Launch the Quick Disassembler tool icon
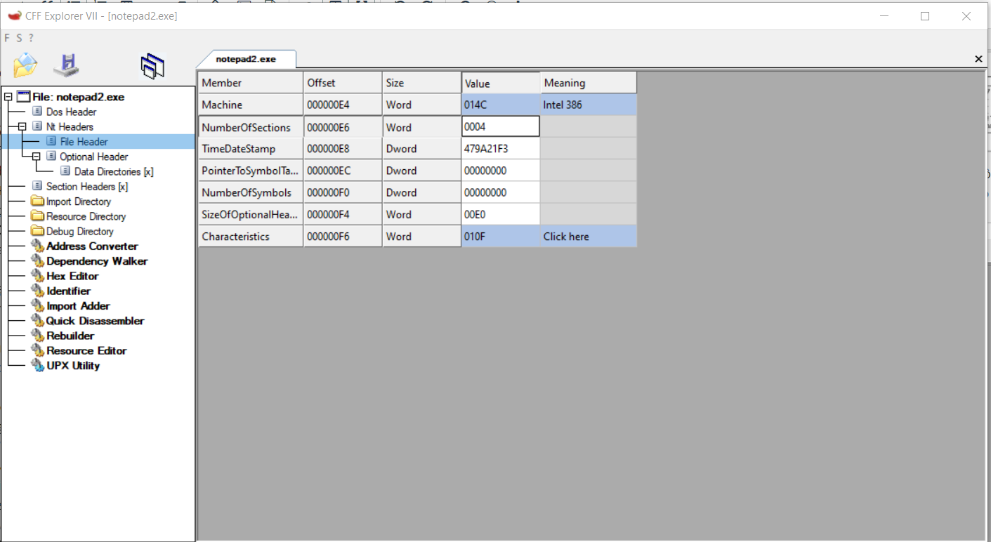Viewport: 991px width, 542px height. [38, 321]
